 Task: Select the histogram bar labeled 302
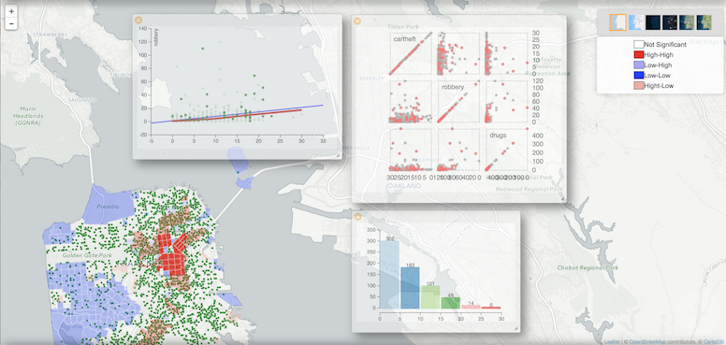click(x=389, y=274)
